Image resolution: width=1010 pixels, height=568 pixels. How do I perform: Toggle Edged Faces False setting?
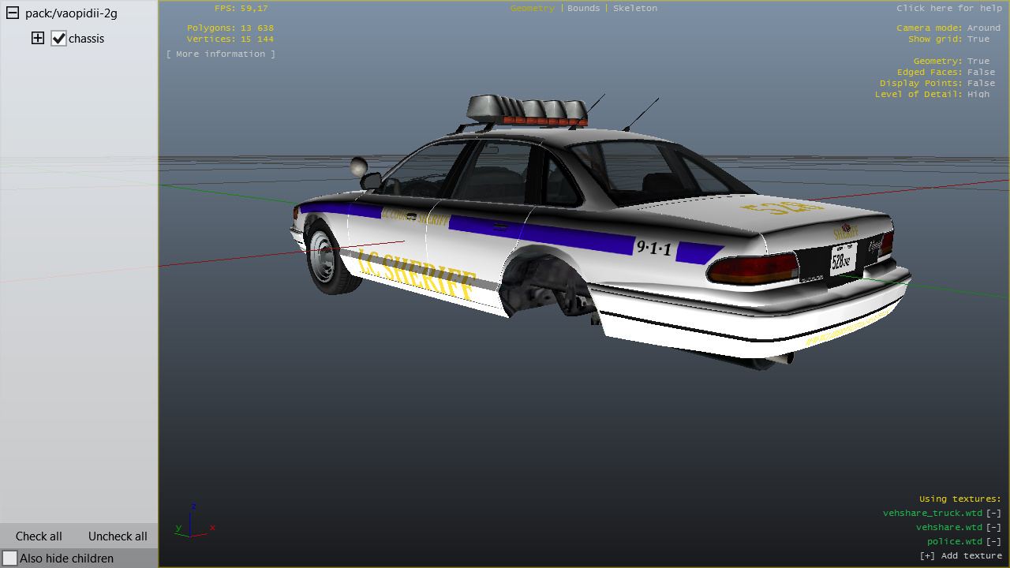[982, 72]
